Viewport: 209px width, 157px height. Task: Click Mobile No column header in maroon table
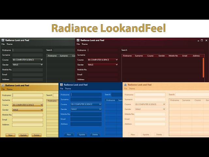173,56
